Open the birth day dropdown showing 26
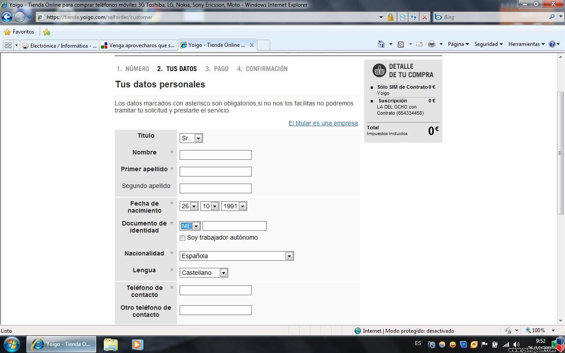This screenshot has width=565, height=353. (x=189, y=206)
